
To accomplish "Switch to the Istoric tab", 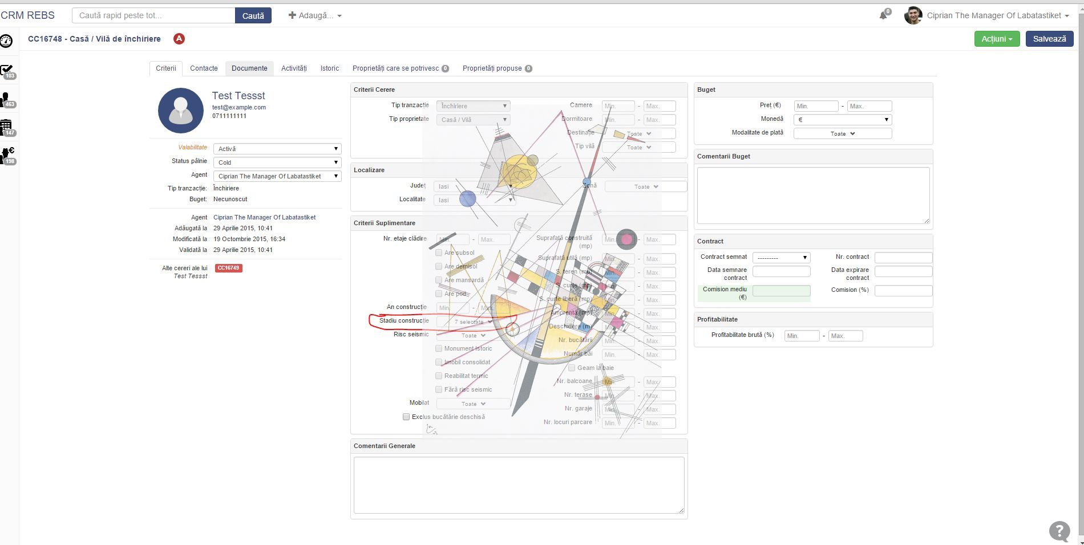I will tap(329, 68).
